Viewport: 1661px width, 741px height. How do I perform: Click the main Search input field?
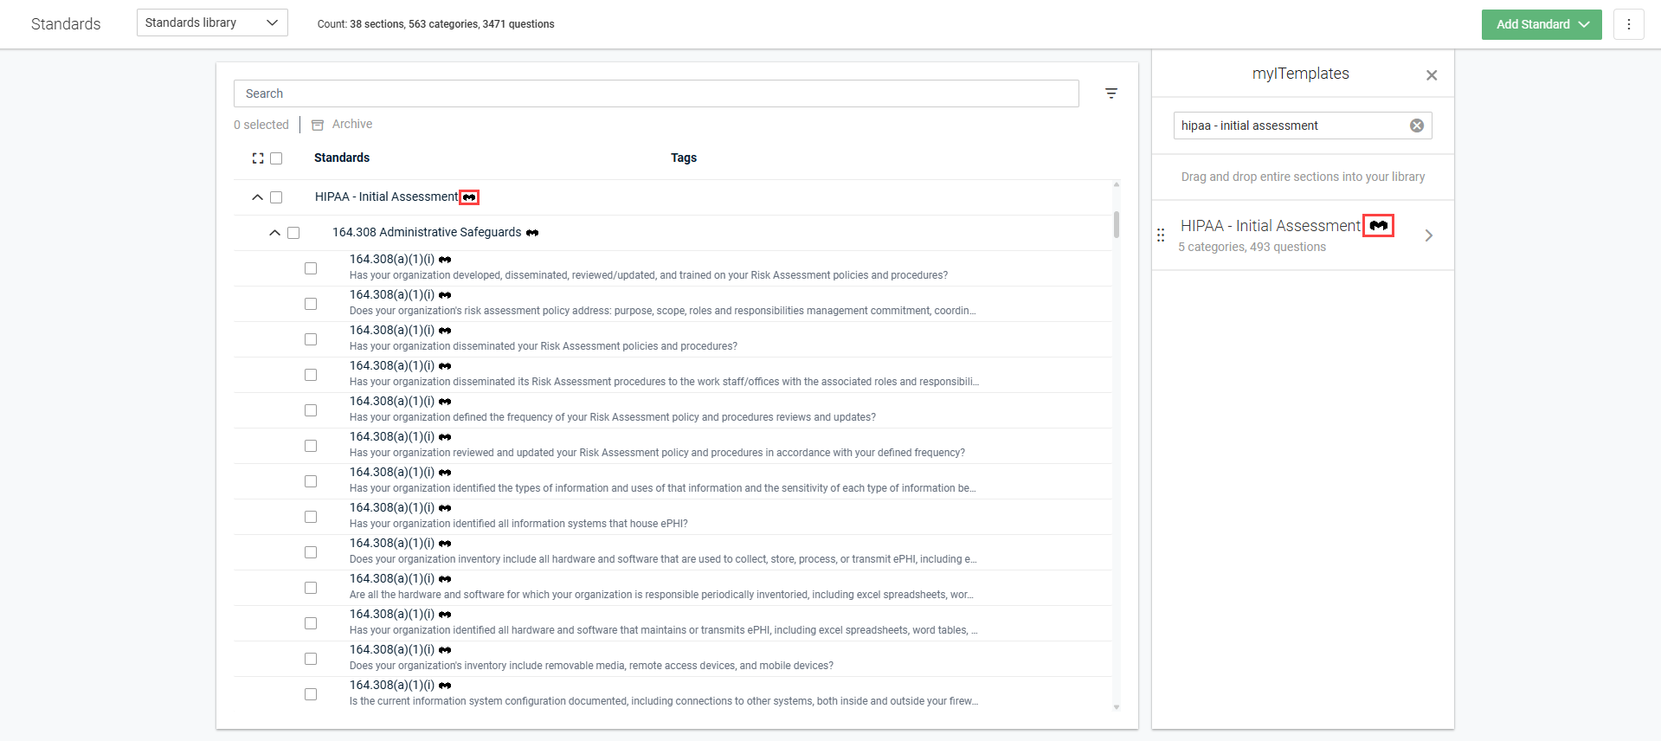click(x=655, y=93)
